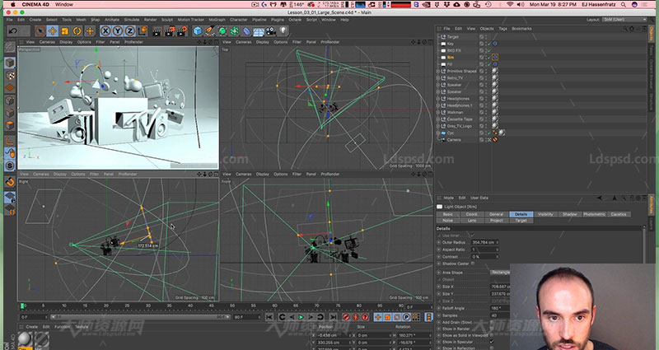Click the Undo arrow icon
Viewport: 659px width, 350px height.
pyautogui.click(x=13, y=31)
